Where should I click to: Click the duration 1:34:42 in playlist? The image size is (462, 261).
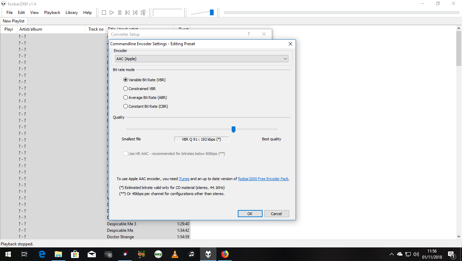pos(183,230)
